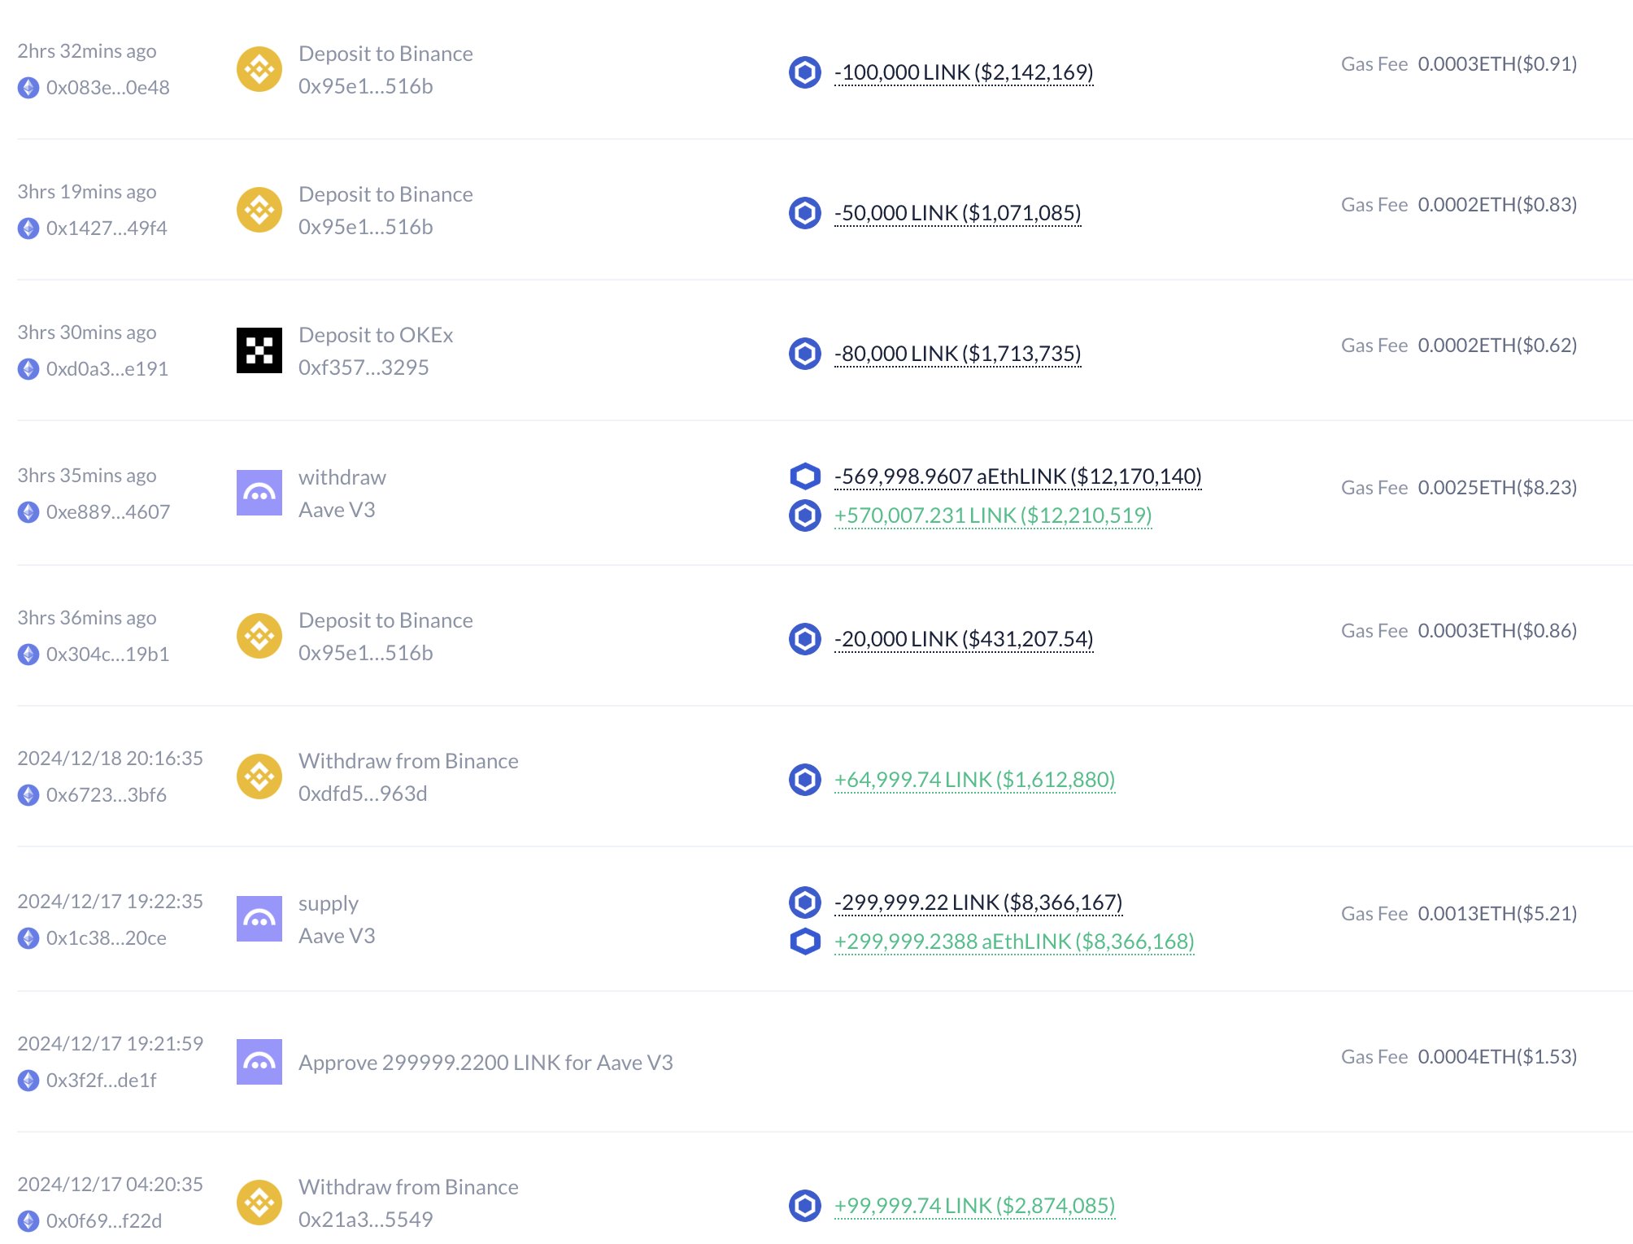Open transaction hash 0x6723...3bf6
1633x1244 pixels.
tap(106, 795)
